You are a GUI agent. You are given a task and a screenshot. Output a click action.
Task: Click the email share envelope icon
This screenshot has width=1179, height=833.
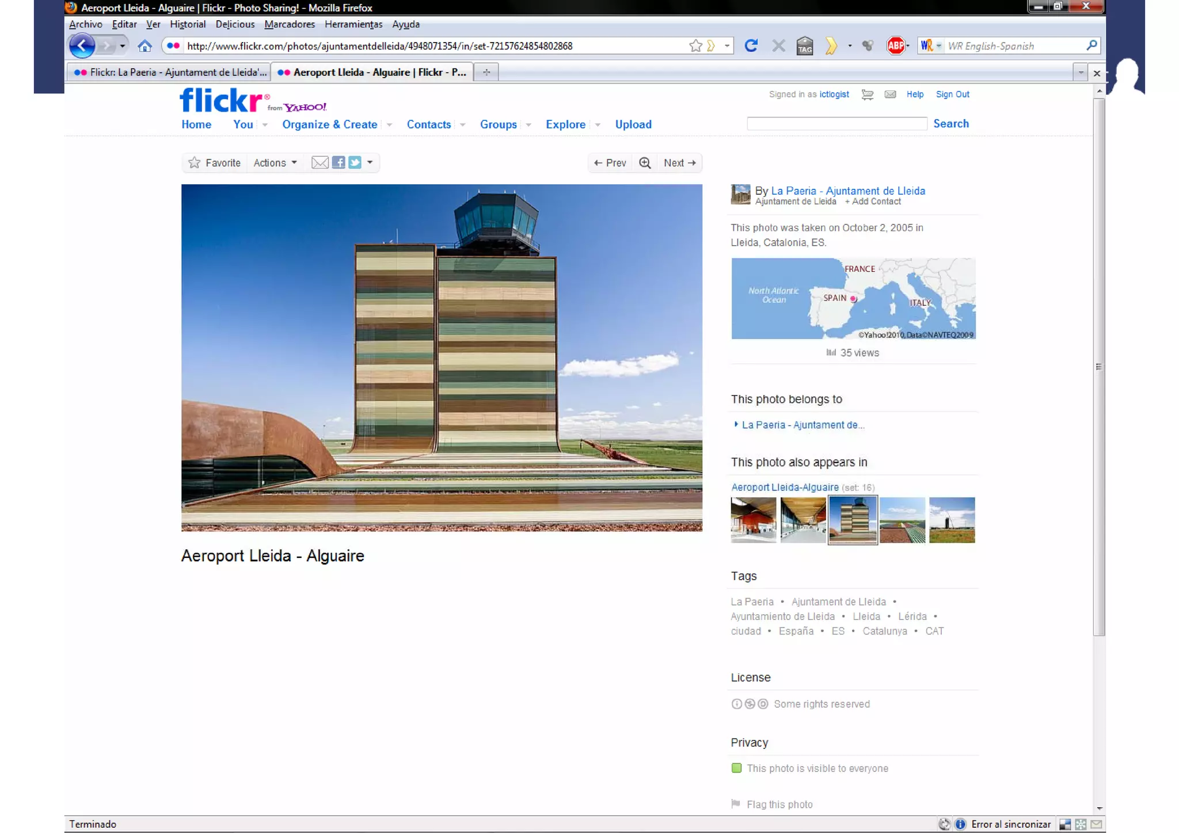tap(320, 163)
